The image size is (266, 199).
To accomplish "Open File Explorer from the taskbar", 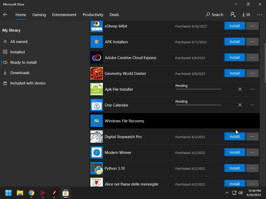I will pyautogui.click(x=20, y=193).
